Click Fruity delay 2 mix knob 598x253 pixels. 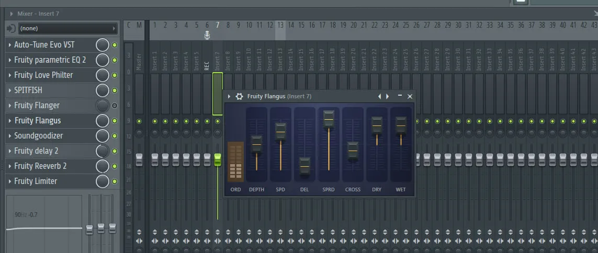tap(102, 151)
